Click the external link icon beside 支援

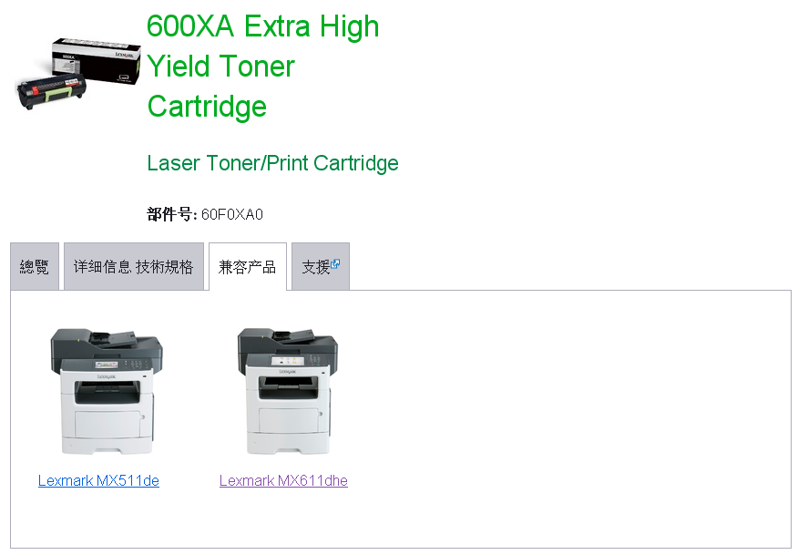(335, 263)
